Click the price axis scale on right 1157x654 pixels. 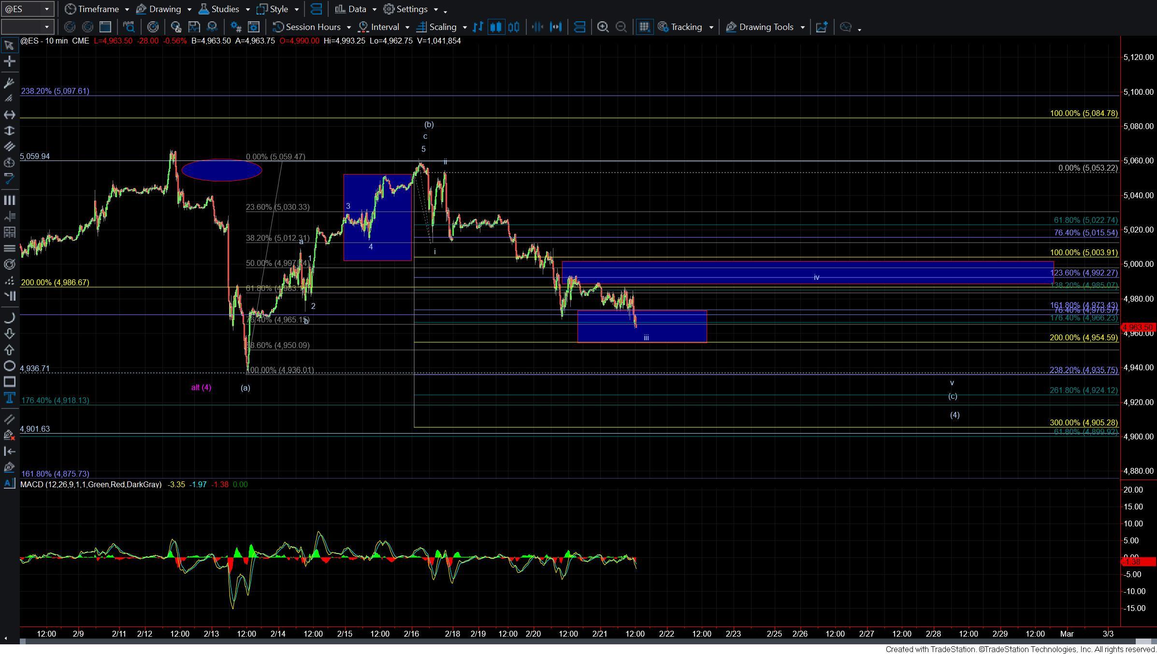coord(1139,261)
